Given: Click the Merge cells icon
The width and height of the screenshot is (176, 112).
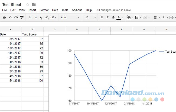Looking at the screenshot, I should 145,17.
